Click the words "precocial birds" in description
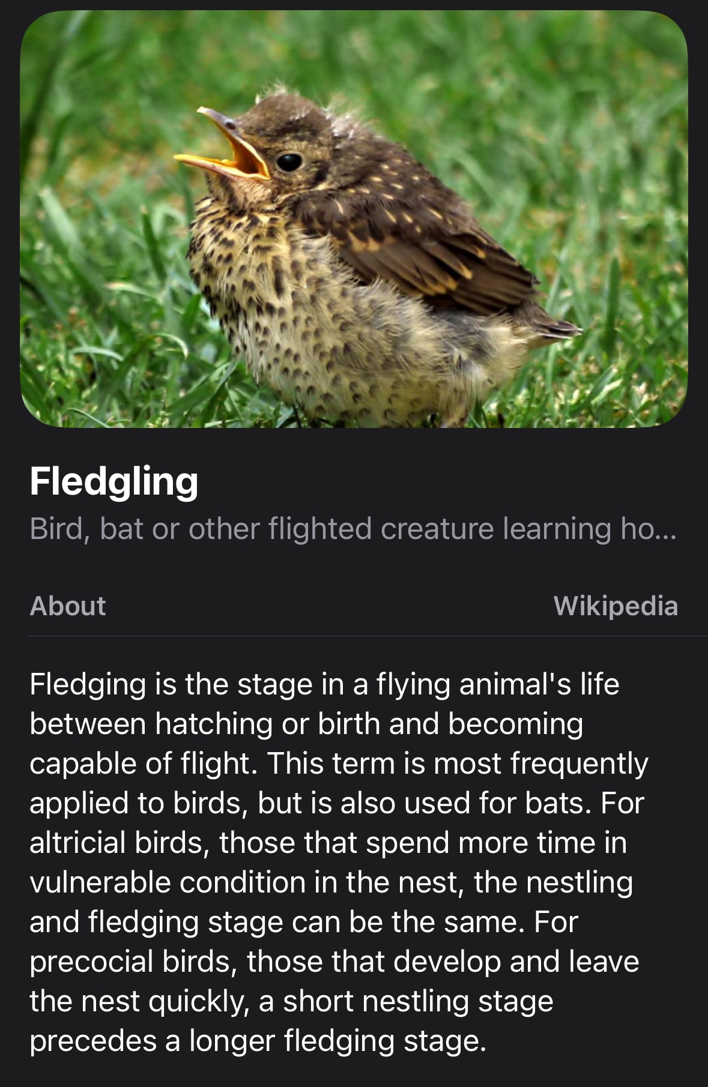This screenshot has height=1087, width=708. 130,961
